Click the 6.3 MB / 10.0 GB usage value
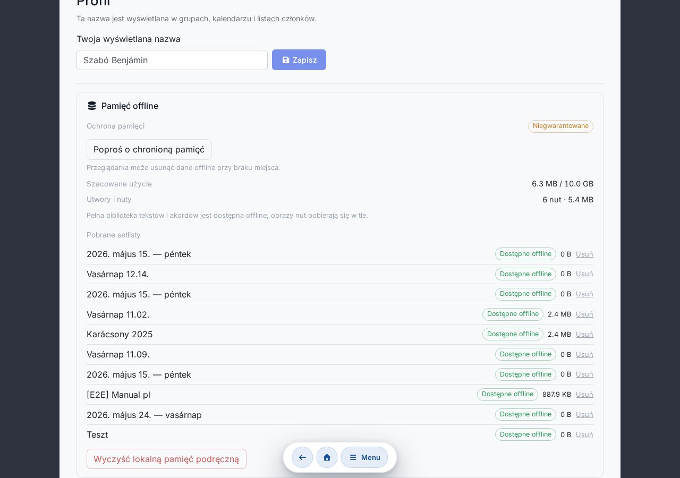 pyautogui.click(x=563, y=184)
